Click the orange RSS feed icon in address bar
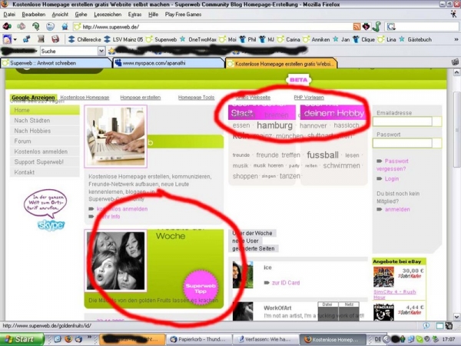461x346 pixels. click(357, 27)
